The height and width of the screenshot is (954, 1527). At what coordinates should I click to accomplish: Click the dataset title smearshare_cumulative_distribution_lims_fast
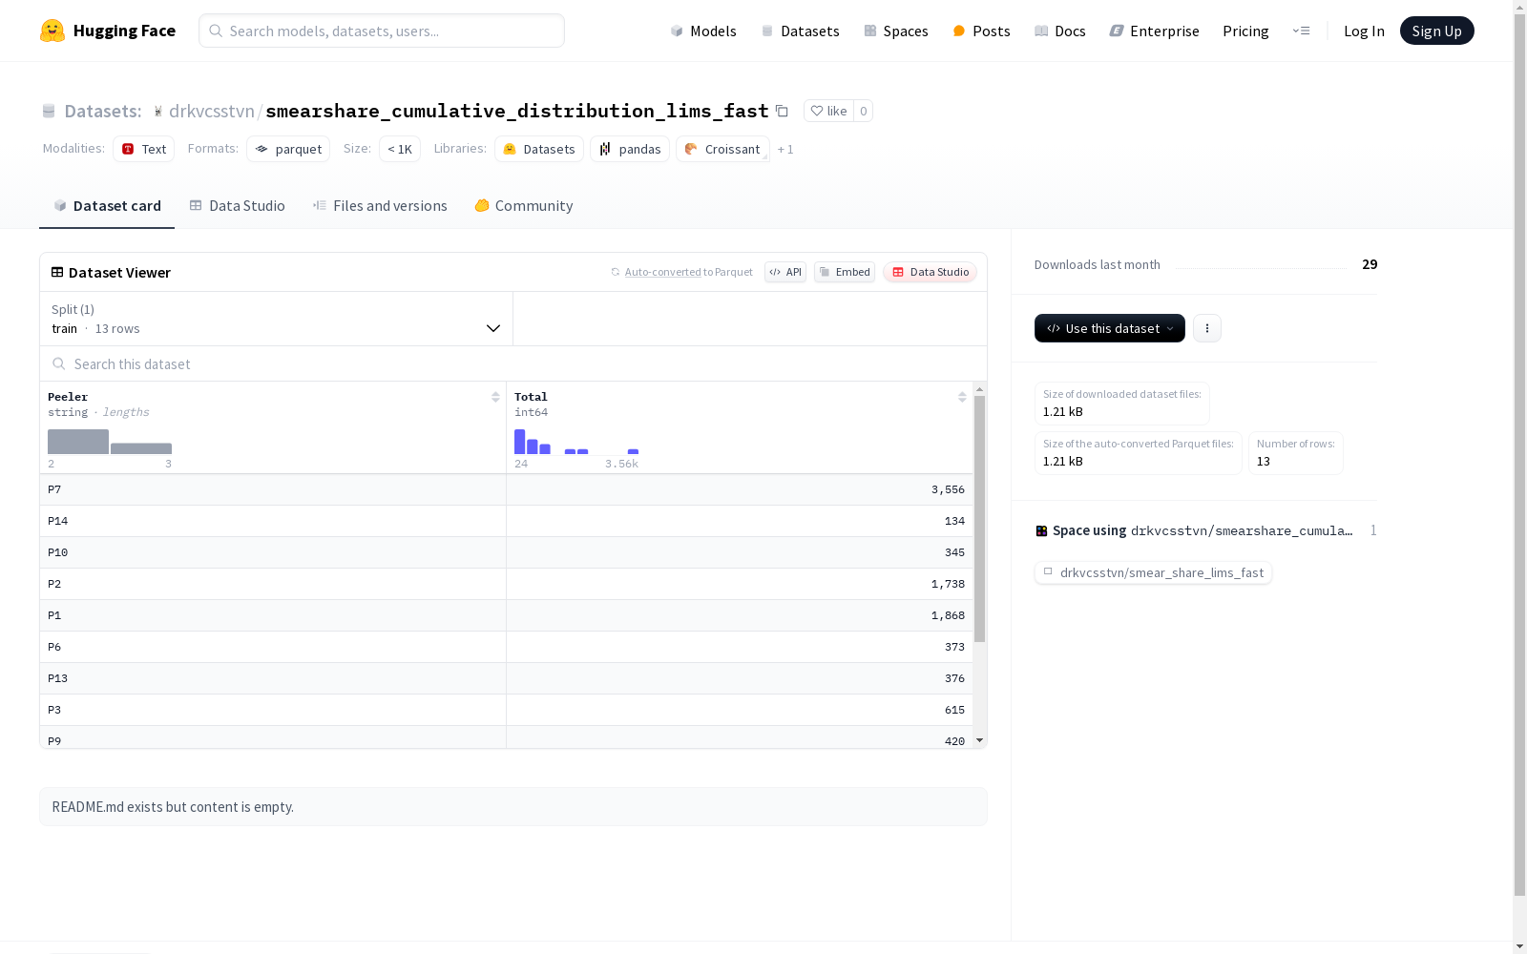coord(517,111)
